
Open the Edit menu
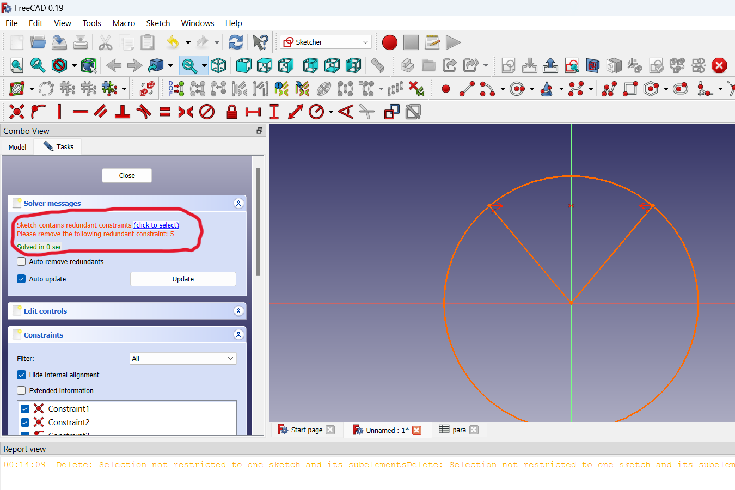tap(35, 23)
